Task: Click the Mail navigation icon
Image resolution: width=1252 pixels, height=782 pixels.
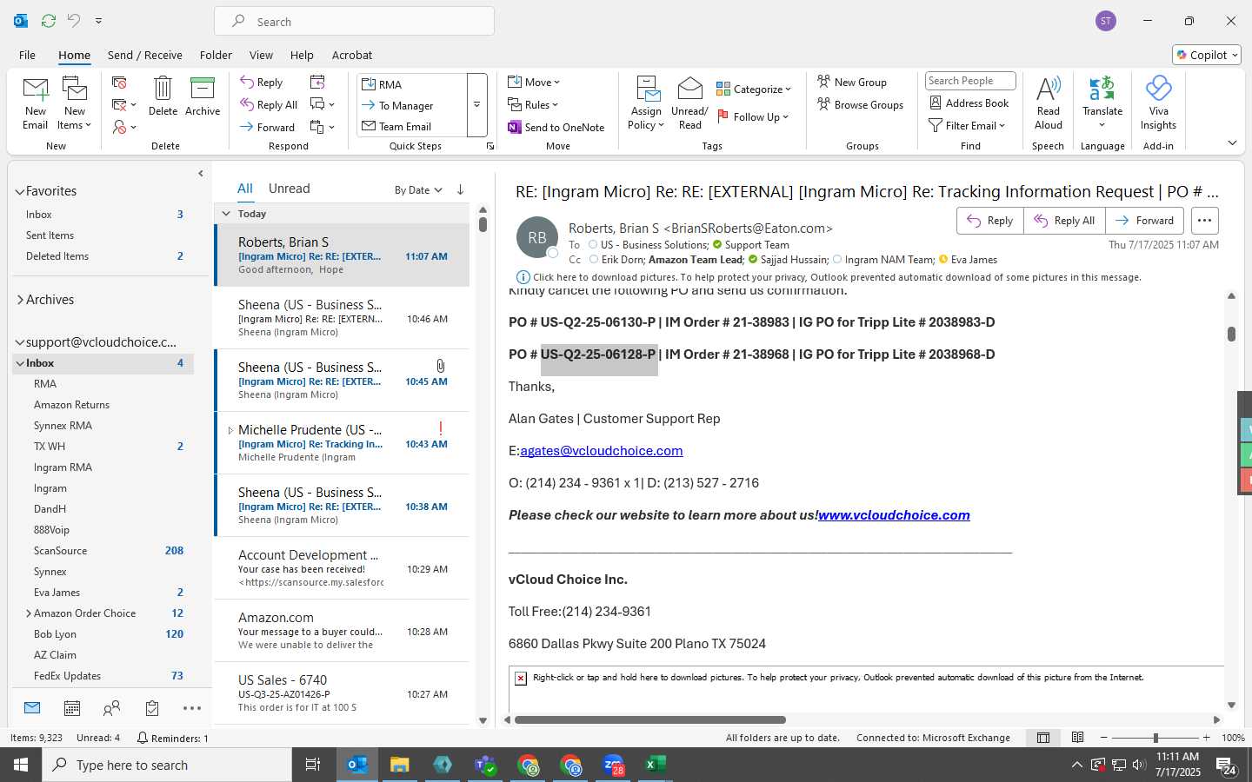Action: pos(32,708)
